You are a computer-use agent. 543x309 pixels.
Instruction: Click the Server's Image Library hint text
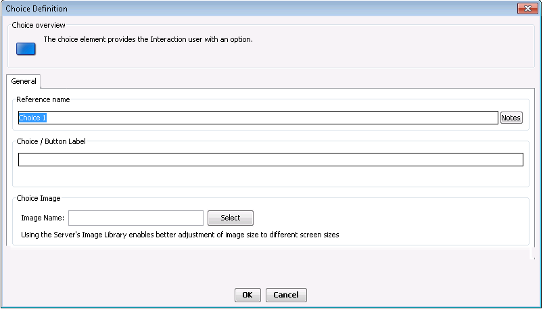[180, 235]
